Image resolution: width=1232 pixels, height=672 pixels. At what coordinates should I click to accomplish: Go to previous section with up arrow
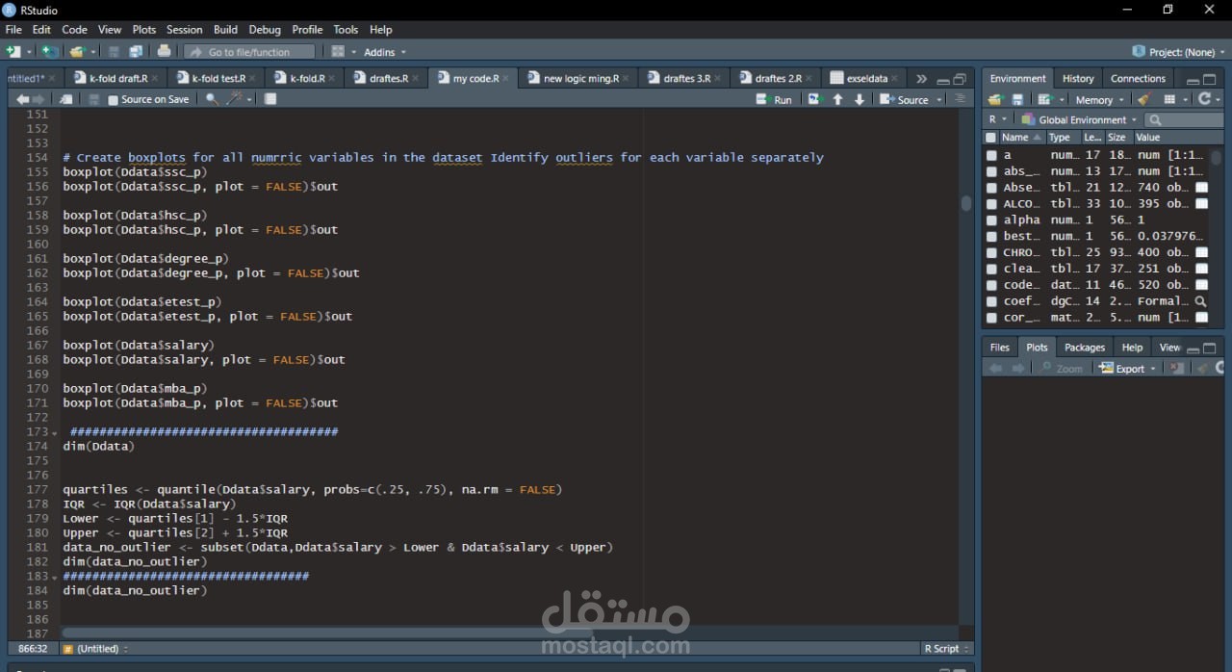(837, 99)
